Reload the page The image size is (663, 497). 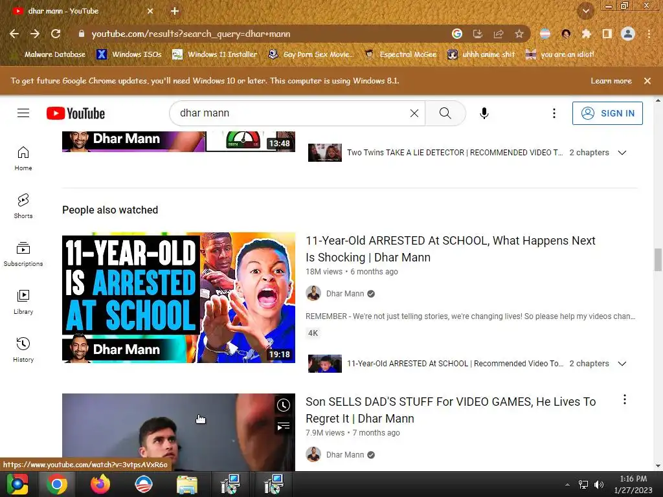click(x=56, y=34)
